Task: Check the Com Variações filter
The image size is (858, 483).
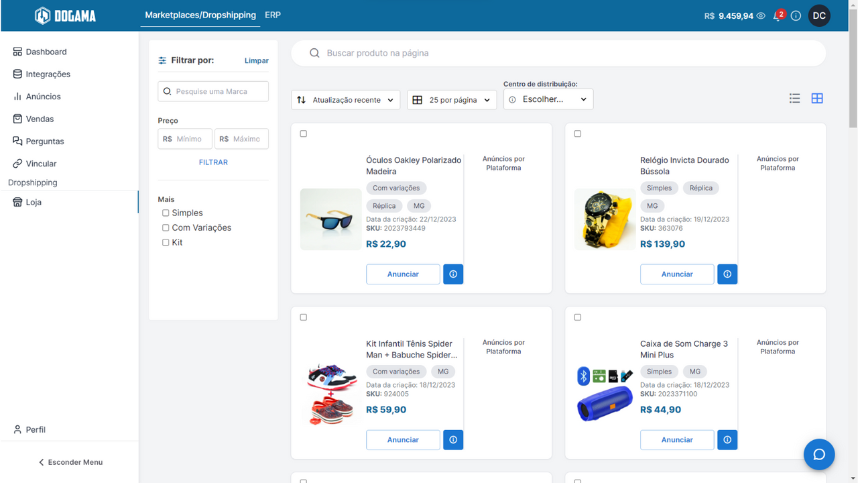Action: (166, 228)
